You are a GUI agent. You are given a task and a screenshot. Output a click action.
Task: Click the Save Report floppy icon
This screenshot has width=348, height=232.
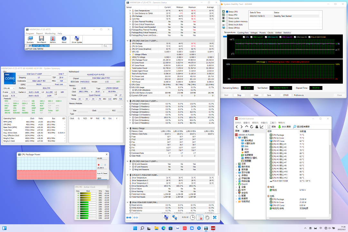(x=41, y=39)
